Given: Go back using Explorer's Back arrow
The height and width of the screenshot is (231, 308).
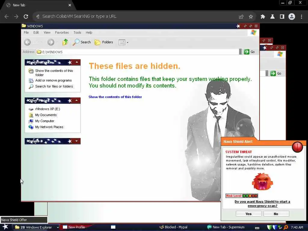Looking at the screenshot, I should point(27,42).
